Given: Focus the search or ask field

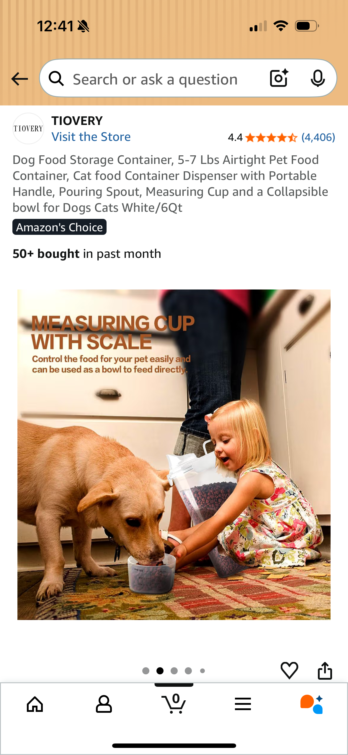Looking at the screenshot, I should coord(155,79).
